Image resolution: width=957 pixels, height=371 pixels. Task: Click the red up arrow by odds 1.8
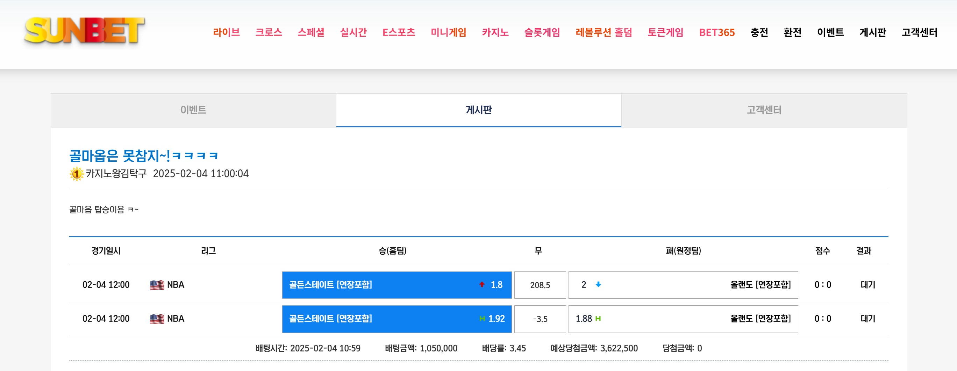click(482, 285)
